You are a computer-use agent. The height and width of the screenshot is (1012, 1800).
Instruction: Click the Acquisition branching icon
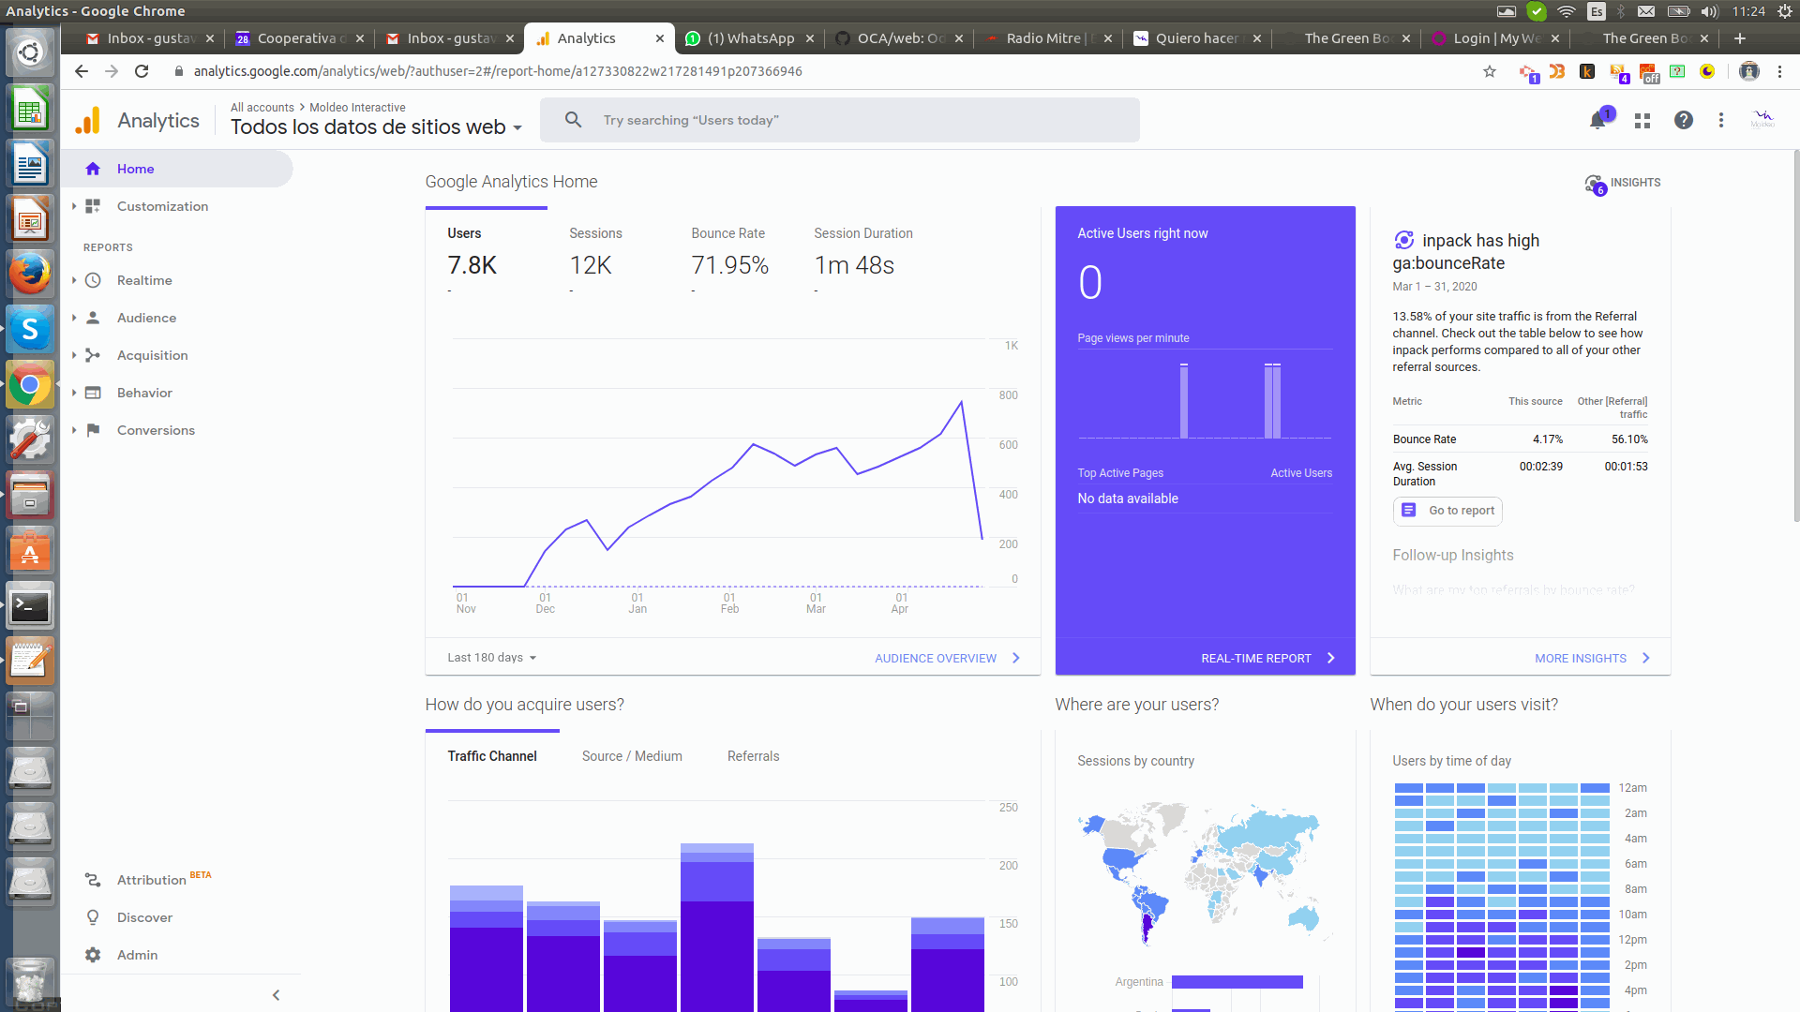93,355
